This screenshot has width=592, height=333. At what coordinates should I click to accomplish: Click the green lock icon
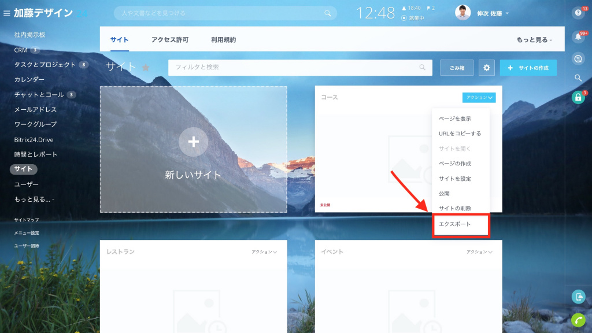[578, 98]
